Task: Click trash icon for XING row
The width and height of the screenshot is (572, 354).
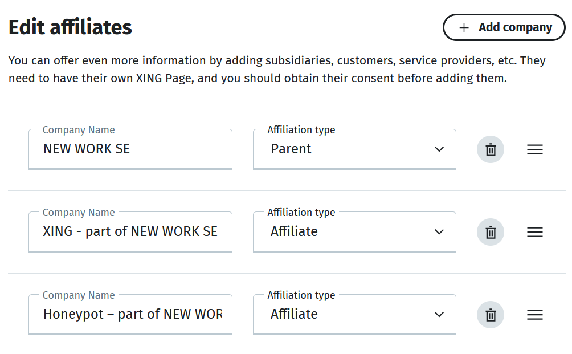Action: (490, 232)
